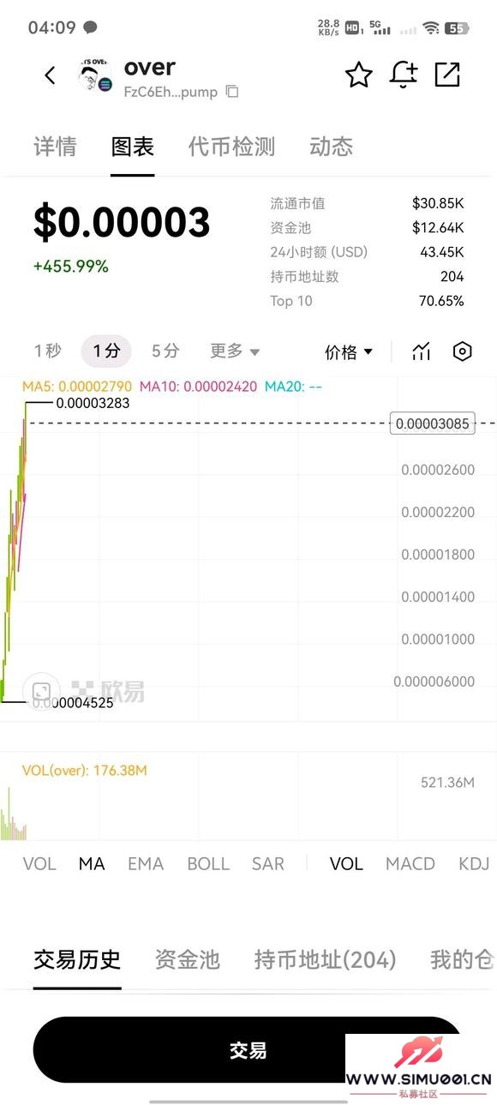The height and width of the screenshot is (1105, 497).
Task: Open the chart indicators icon
Action: pos(421,351)
